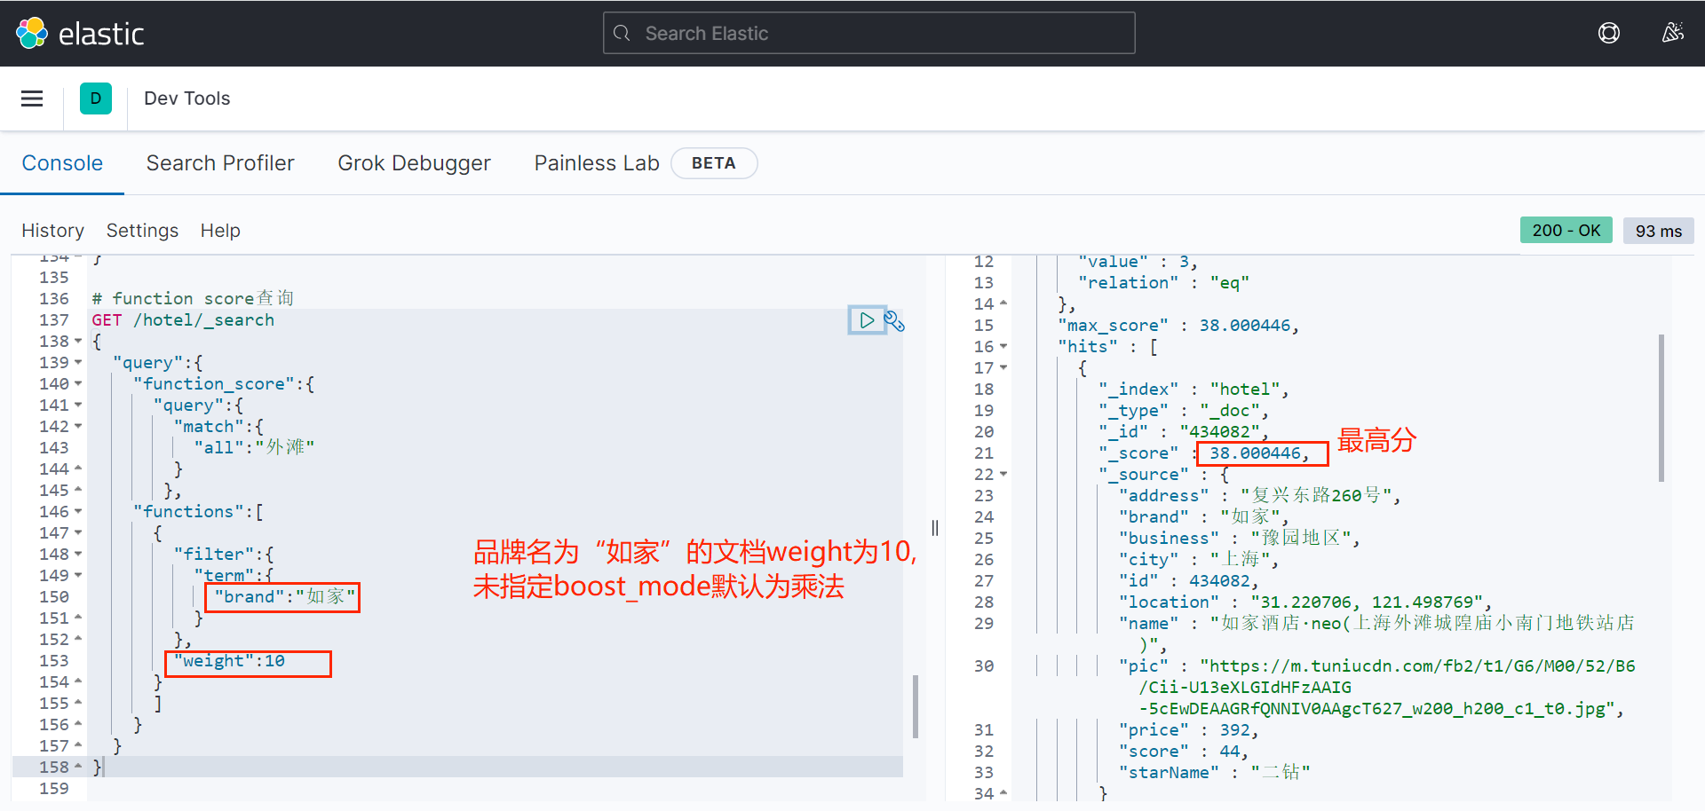The image size is (1705, 811).
Task: Click the "functions":[ line
Action: click(198, 512)
